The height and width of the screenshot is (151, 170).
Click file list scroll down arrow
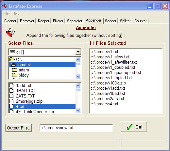tap(78, 111)
